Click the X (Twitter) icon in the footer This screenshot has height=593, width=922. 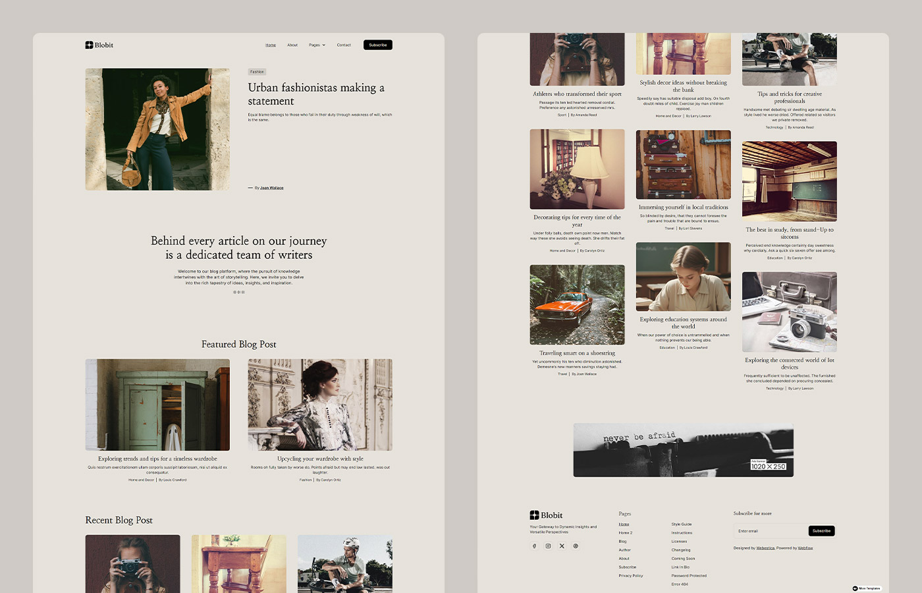tap(562, 546)
